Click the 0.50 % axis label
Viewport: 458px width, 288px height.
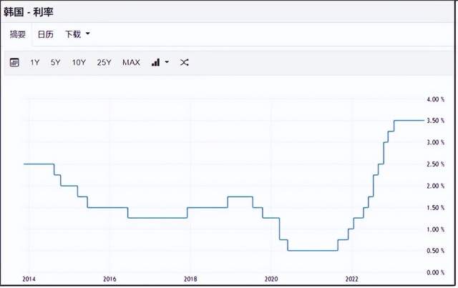(436, 251)
